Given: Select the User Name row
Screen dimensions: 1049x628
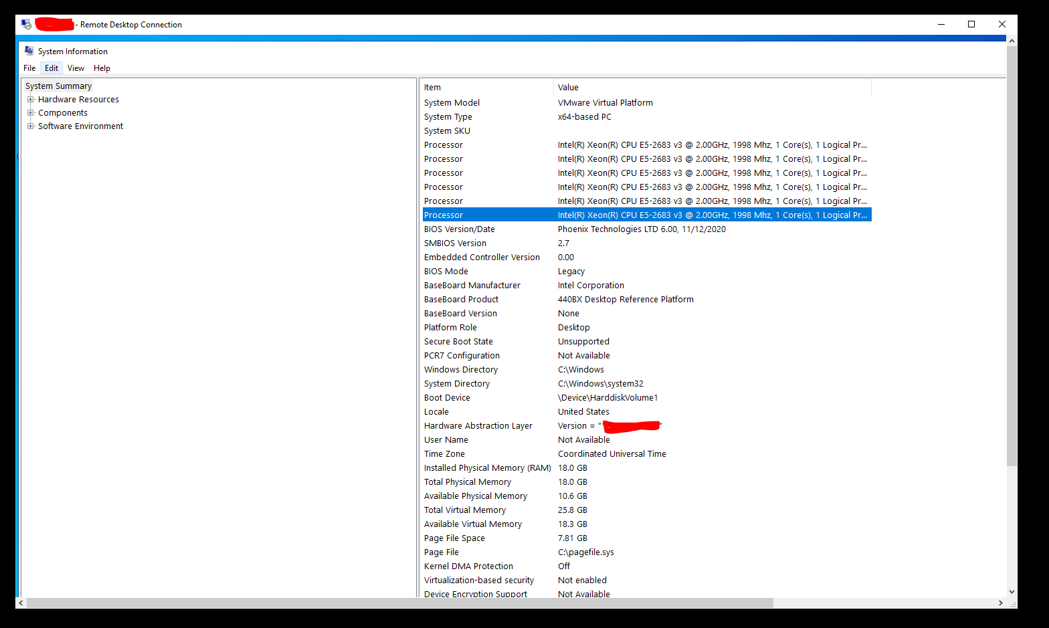Looking at the screenshot, I should click(647, 440).
